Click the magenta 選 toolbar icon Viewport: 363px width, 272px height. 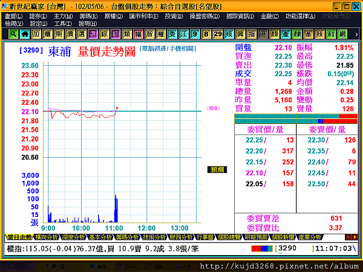[93, 34]
